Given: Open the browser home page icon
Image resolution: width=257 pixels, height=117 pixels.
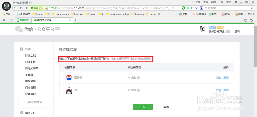Looking at the screenshot, I should pyautogui.click(x=27, y=8).
